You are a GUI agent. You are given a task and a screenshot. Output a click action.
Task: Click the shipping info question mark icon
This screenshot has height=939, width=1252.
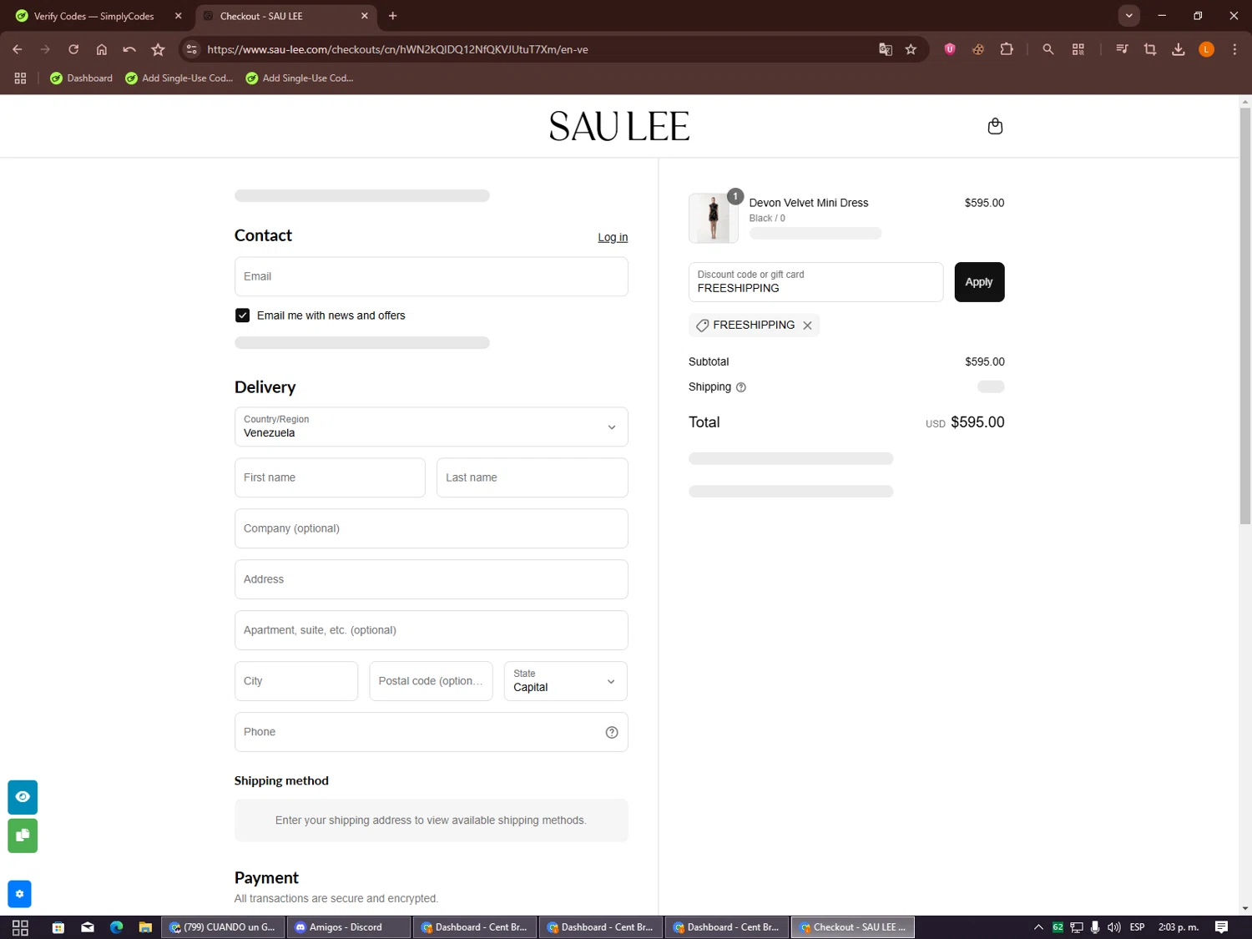click(741, 387)
